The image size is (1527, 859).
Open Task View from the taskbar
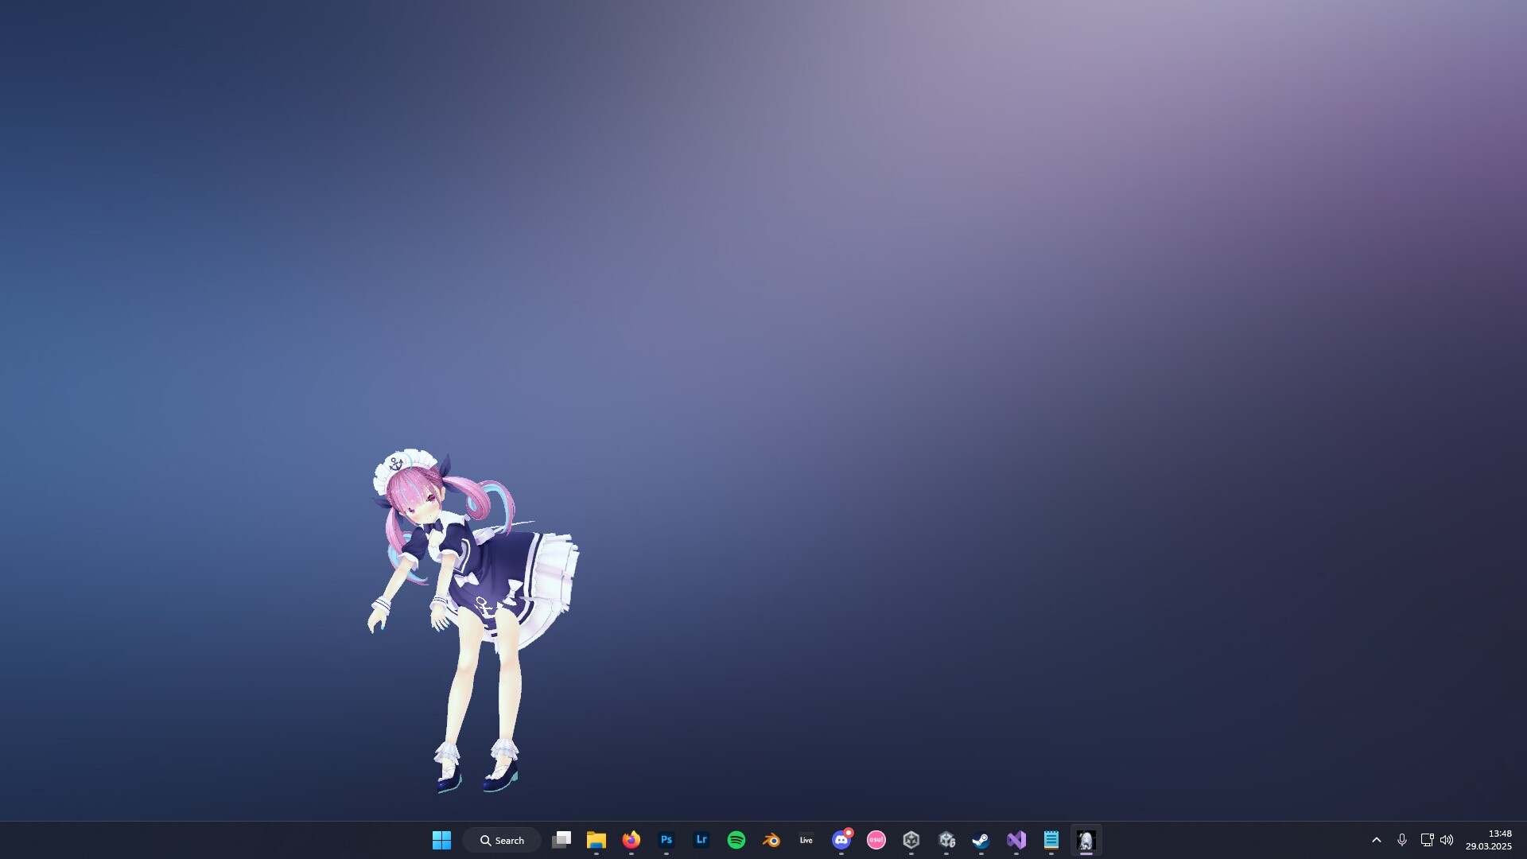coord(561,840)
